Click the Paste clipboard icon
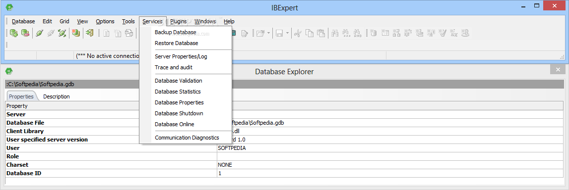Viewport: 569px width, 190px height. [321, 33]
